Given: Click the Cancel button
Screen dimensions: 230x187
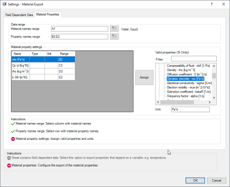Looking at the screenshot, I should pyautogui.click(x=216, y=180).
